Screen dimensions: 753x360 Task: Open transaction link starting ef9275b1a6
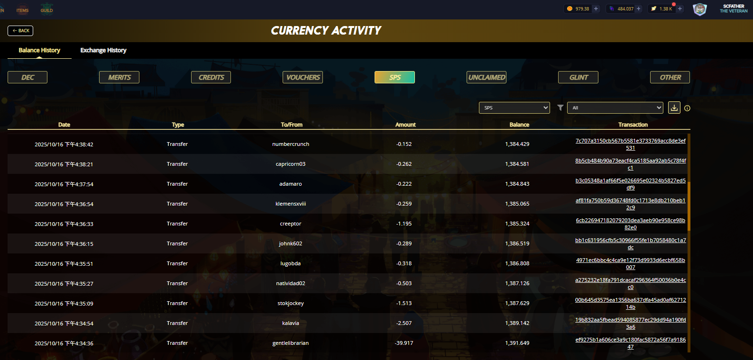click(x=631, y=343)
